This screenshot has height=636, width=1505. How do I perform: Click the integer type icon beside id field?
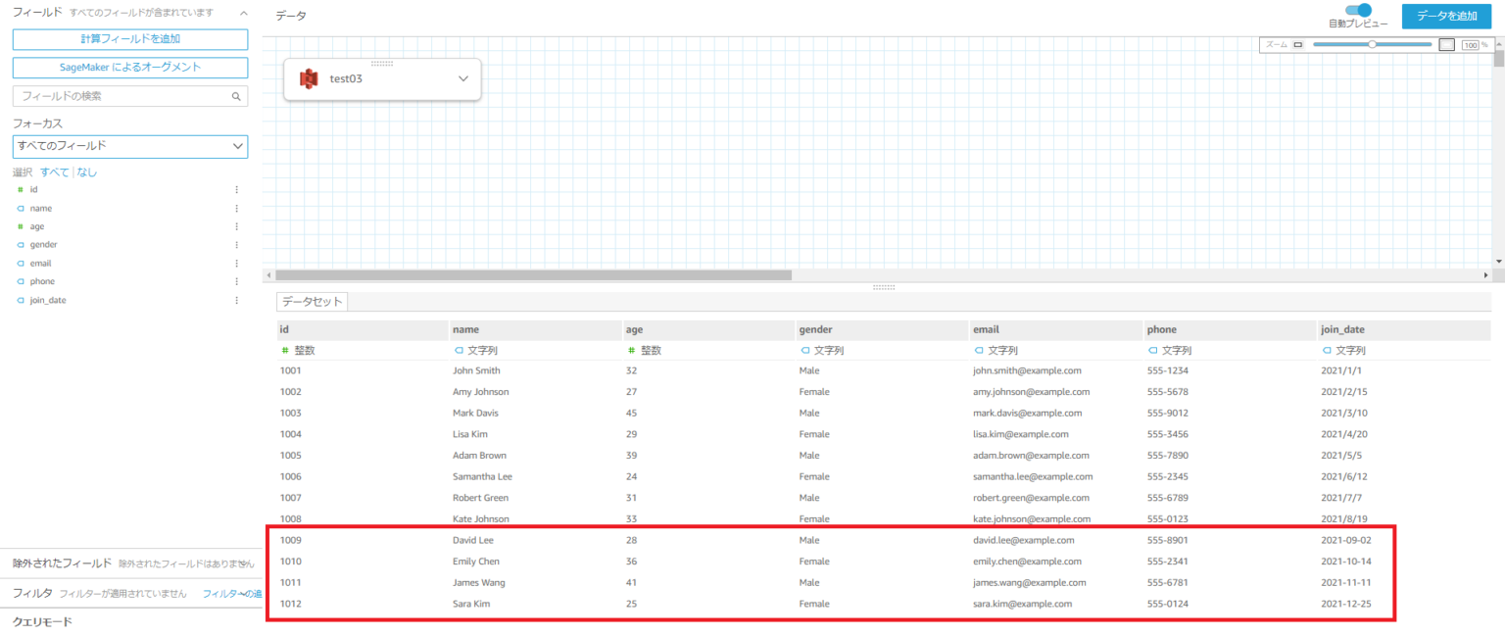[x=22, y=189]
